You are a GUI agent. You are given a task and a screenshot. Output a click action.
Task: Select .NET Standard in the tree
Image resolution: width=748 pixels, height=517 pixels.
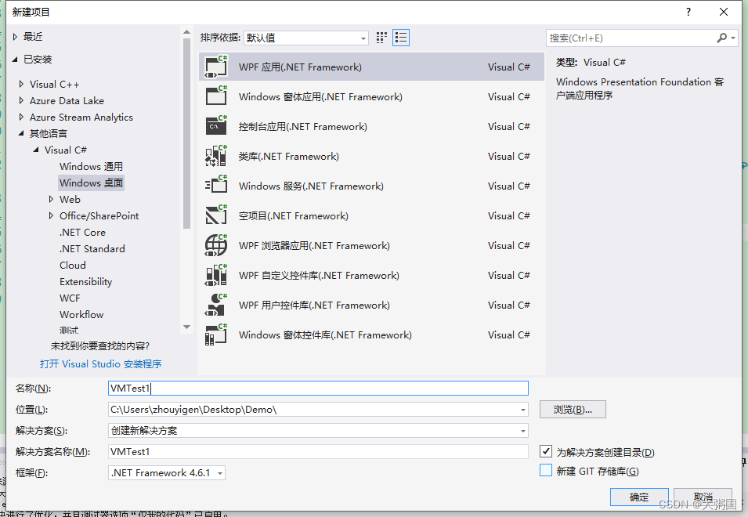coord(92,249)
